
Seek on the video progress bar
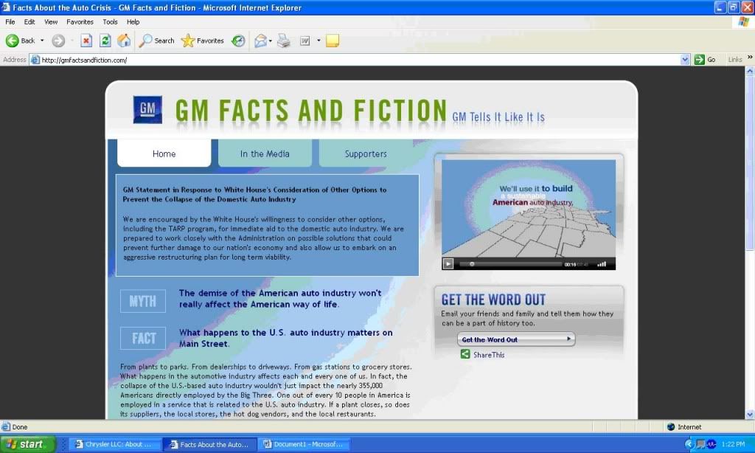point(510,264)
